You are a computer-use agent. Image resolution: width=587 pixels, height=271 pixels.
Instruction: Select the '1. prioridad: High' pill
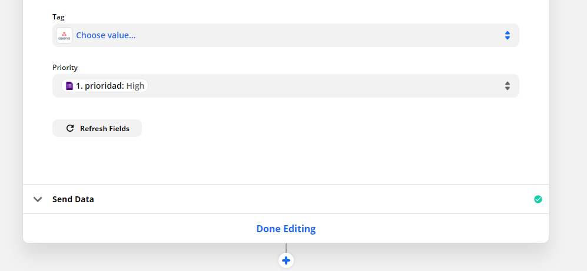click(x=105, y=86)
